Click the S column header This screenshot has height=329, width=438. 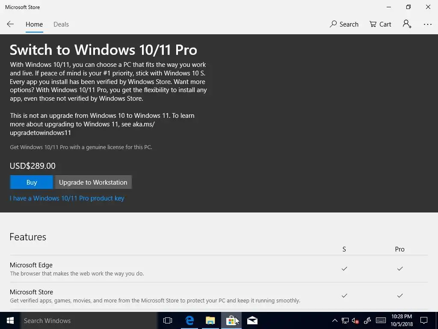pos(344,249)
